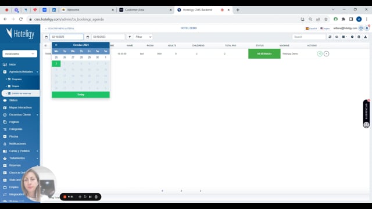372x209 pixels.
Task: Click the end date calendar icon
Action: tap(88, 37)
